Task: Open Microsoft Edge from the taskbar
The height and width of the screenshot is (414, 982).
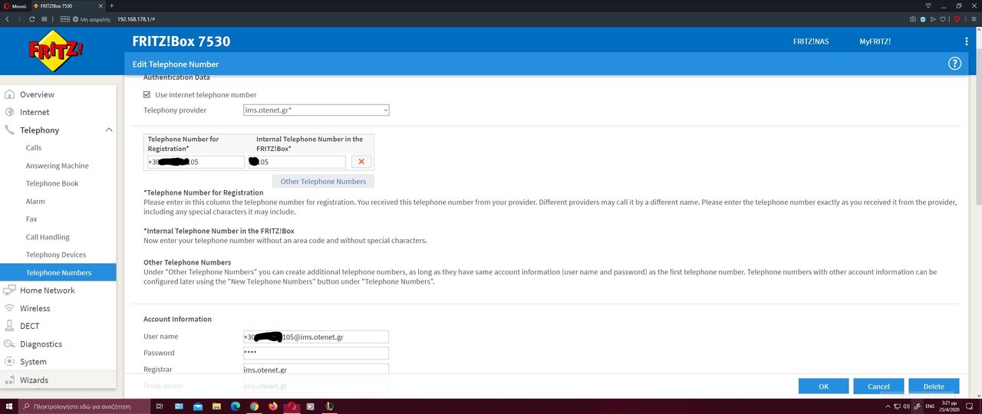Action: 235,406
